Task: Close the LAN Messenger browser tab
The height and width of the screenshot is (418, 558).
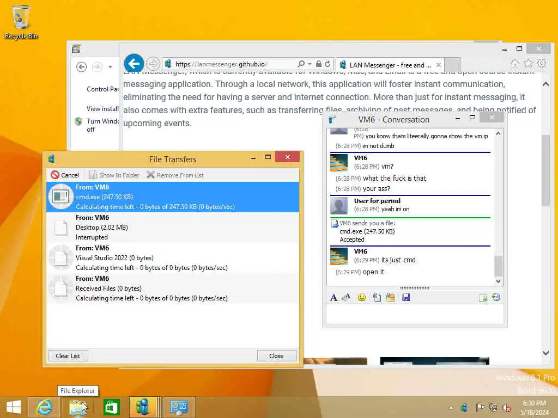Action: (439, 65)
